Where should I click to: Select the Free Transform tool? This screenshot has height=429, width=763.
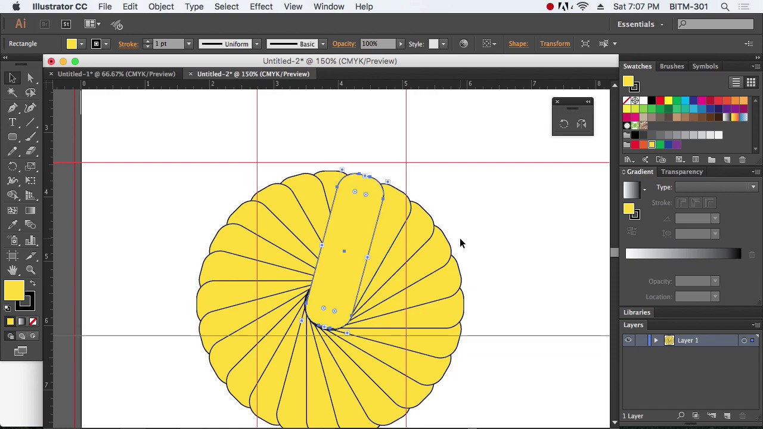tap(30, 181)
